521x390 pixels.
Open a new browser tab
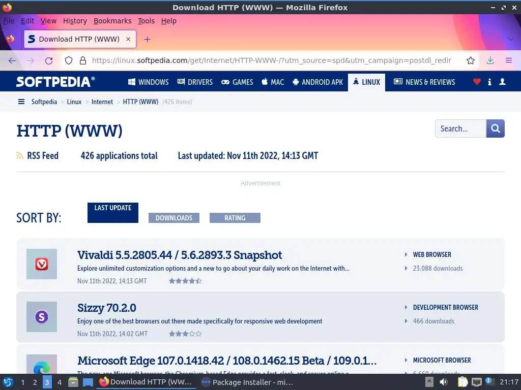[x=147, y=40]
